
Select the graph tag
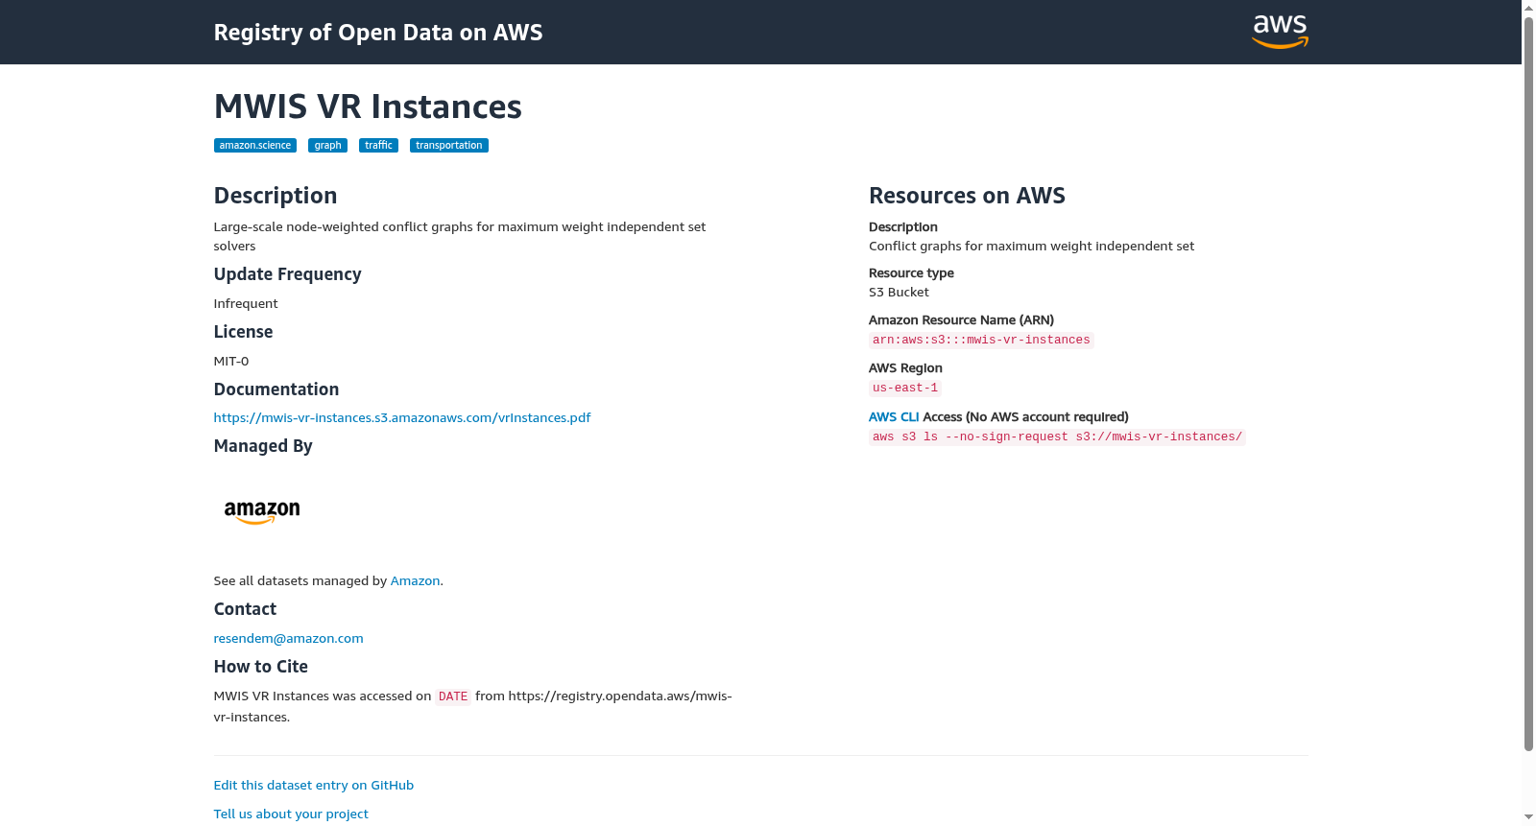327,146
